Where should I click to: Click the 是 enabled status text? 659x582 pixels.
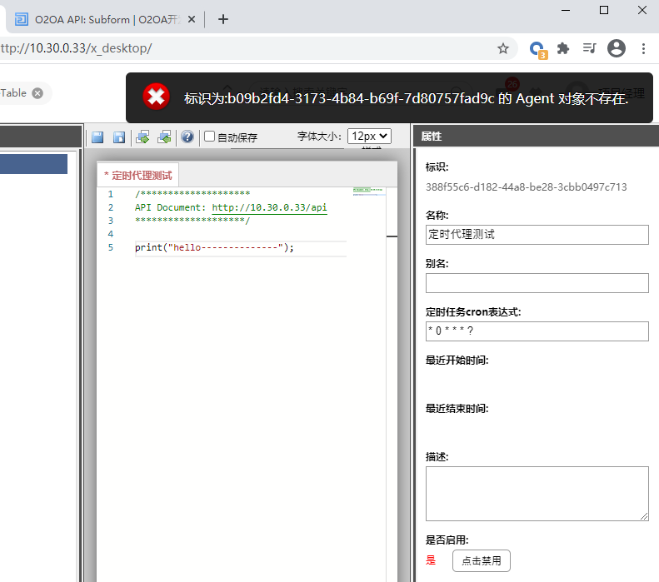click(431, 560)
